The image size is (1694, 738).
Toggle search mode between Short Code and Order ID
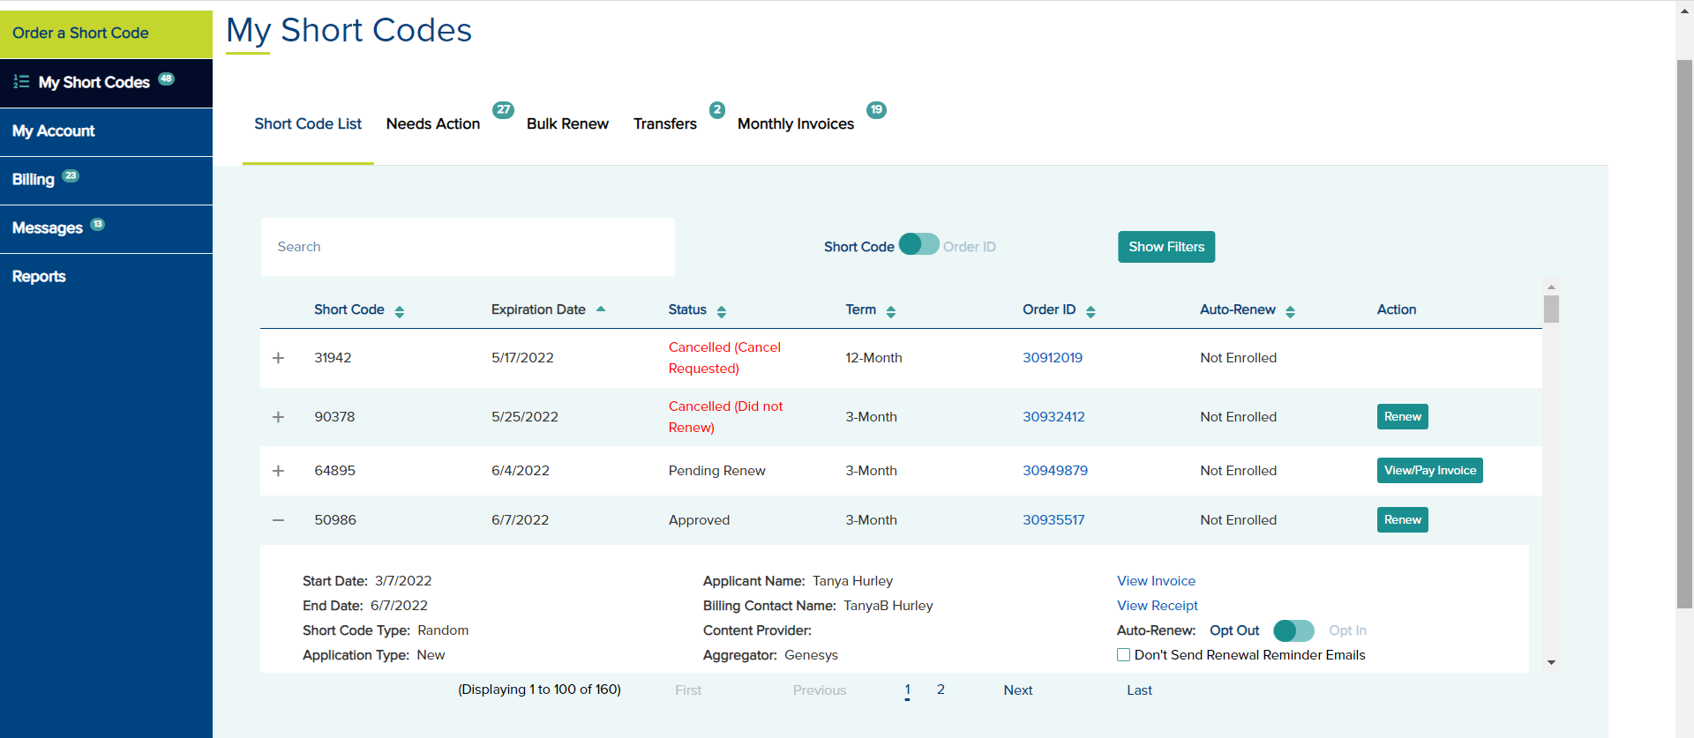click(918, 245)
